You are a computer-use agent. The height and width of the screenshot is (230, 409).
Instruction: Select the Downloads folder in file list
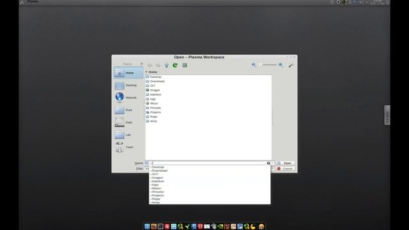pyautogui.click(x=155, y=81)
